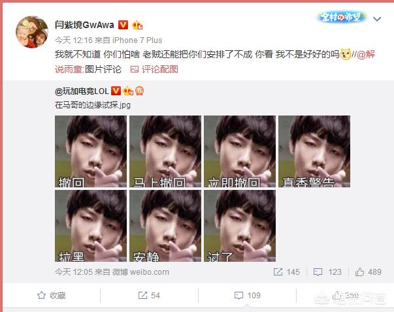Open the 真香警告 meme thumbnail
Image resolution: width=394 pixels, height=312 pixels.
pyautogui.click(x=314, y=151)
